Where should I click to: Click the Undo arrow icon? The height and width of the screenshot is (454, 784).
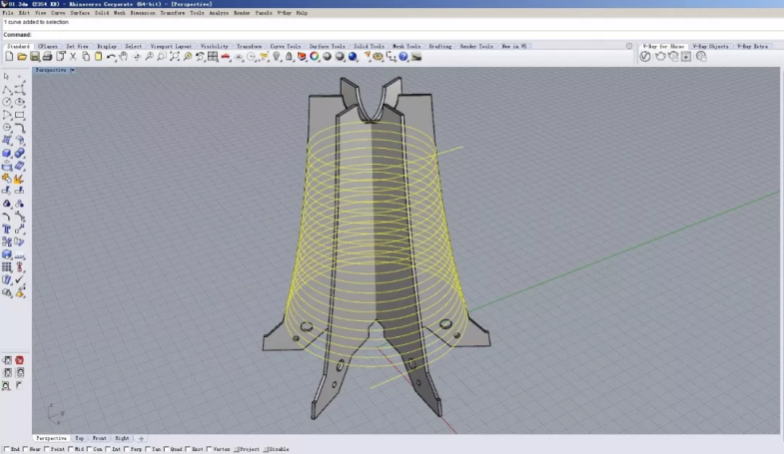tap(111, 57)
